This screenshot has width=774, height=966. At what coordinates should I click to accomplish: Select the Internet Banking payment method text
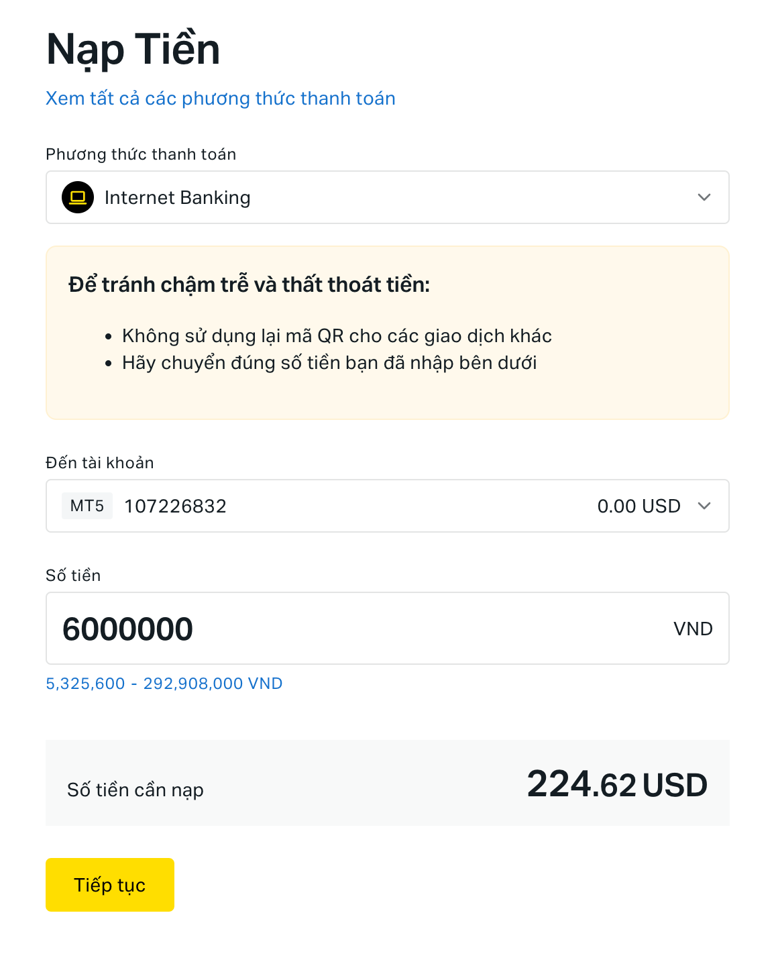tap(178, 198)
